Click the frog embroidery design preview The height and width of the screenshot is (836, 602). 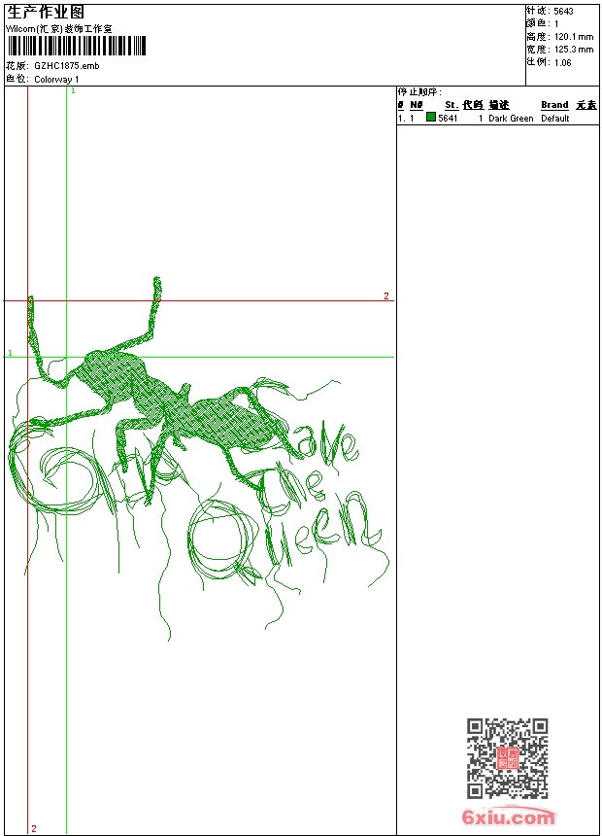198,459
